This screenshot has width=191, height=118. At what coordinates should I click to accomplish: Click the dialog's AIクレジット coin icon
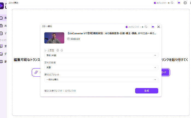pos(127,27)
